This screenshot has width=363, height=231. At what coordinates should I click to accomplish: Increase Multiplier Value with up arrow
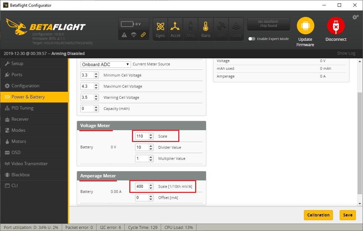[151, 157]
